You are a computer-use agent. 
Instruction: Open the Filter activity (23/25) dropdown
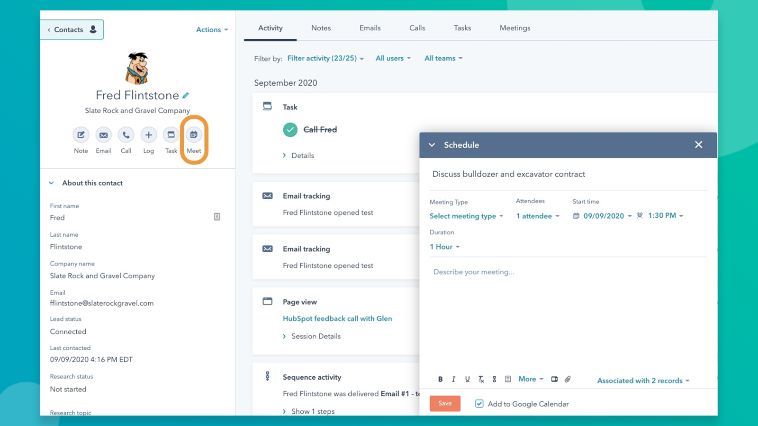tap(325, 58)
